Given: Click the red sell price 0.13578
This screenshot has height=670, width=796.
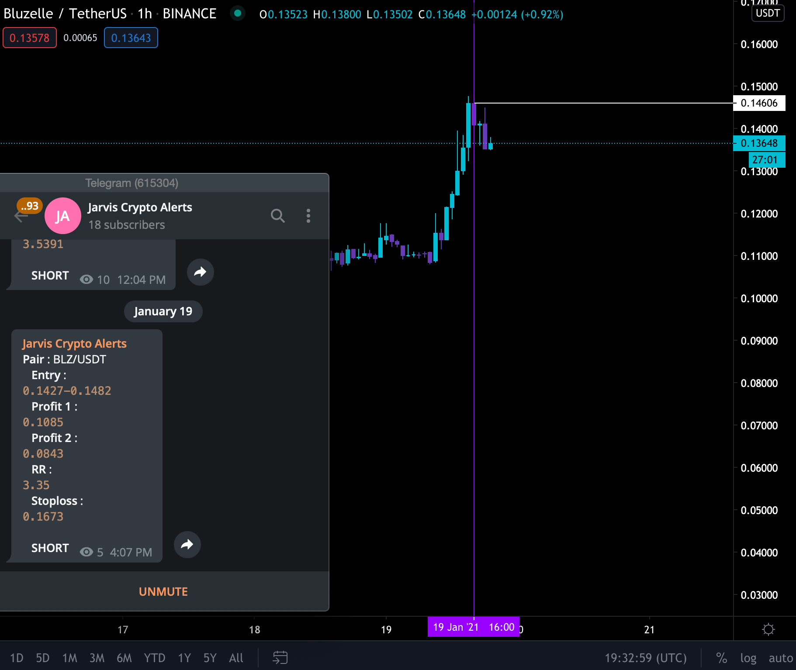Looking at the screenshot, I should tap(30, 38).
